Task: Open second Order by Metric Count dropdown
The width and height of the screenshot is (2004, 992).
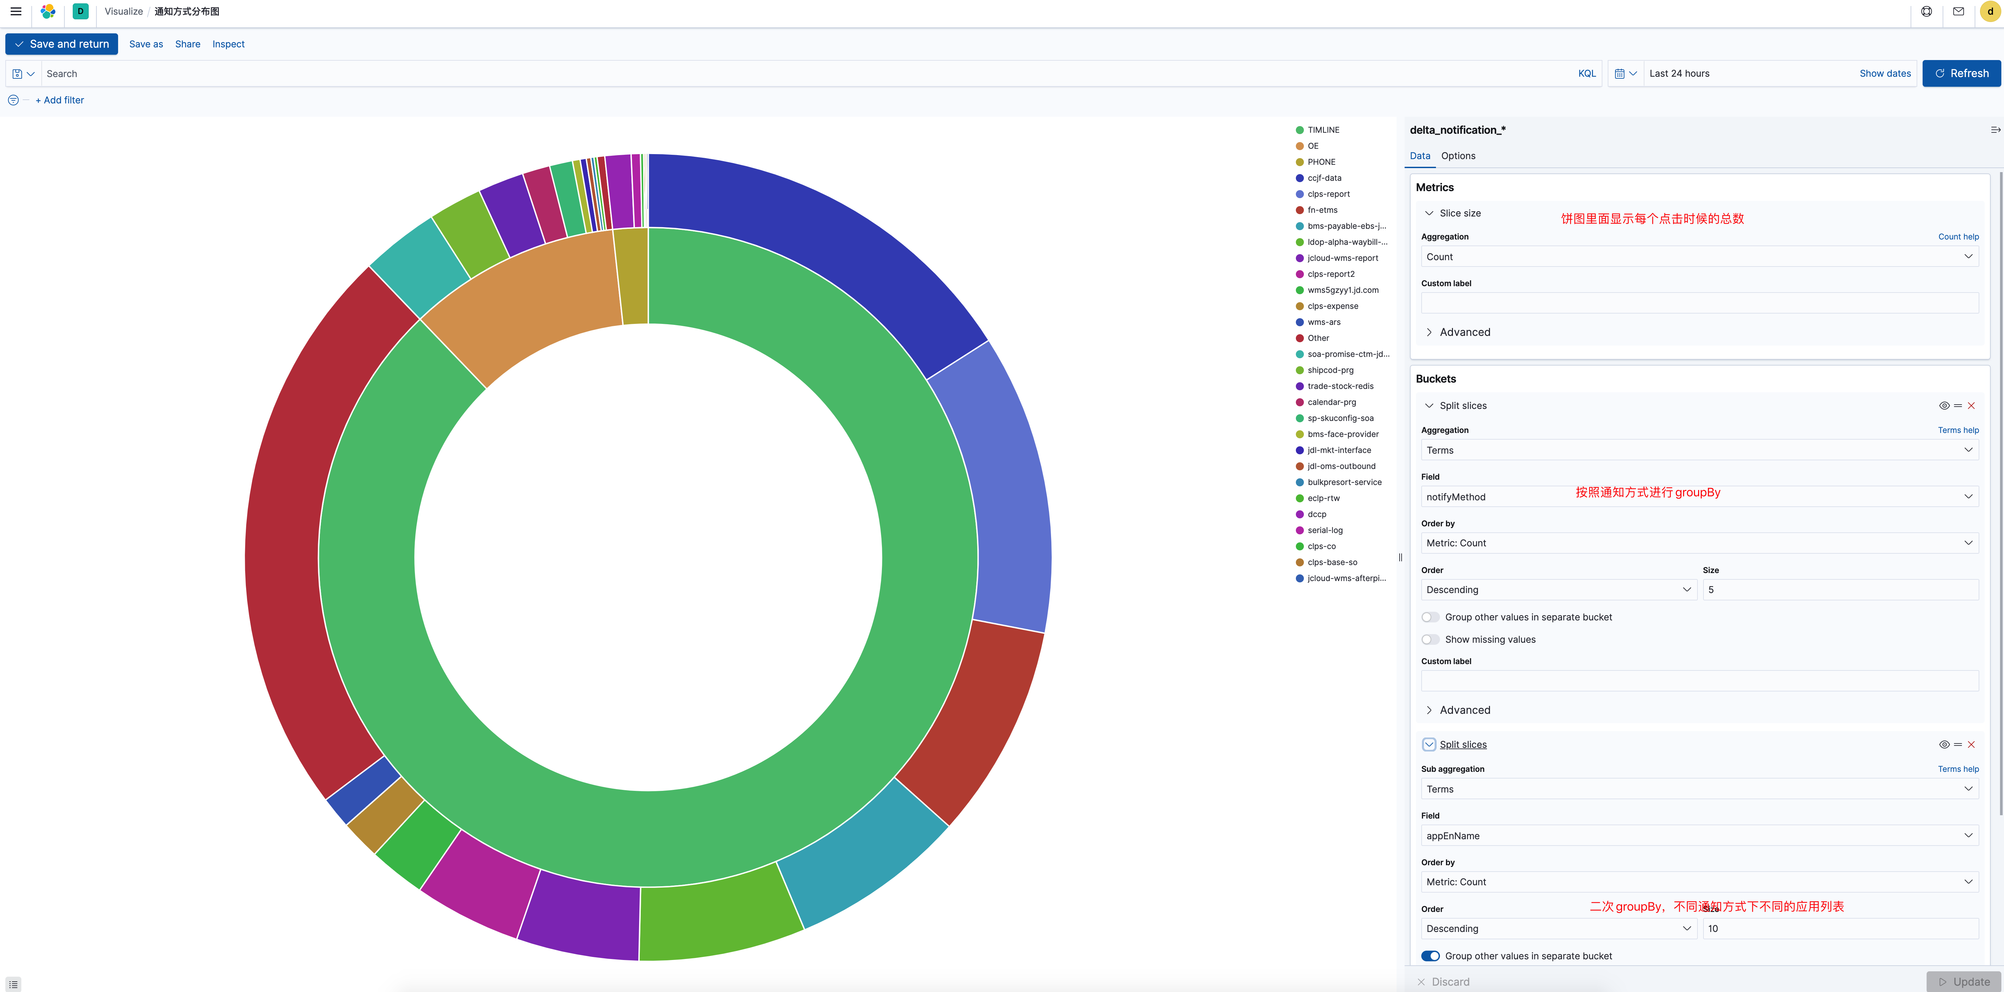Action: 1699,882
